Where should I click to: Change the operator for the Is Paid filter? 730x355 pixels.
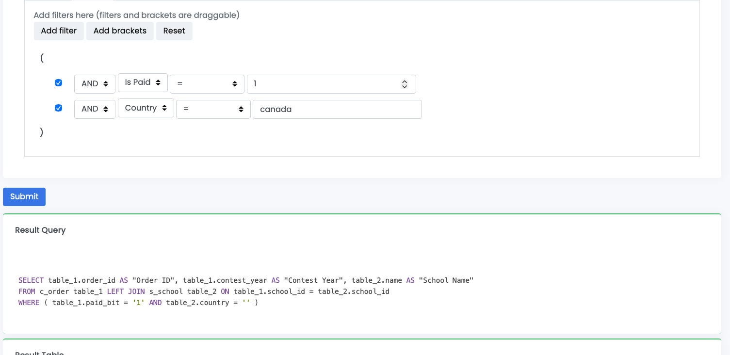point(207,84)
